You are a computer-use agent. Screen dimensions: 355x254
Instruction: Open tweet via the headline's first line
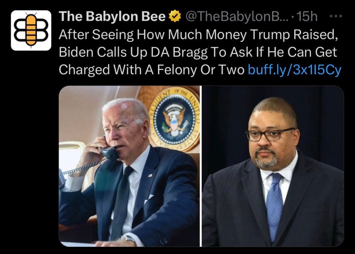click(198, 35)
